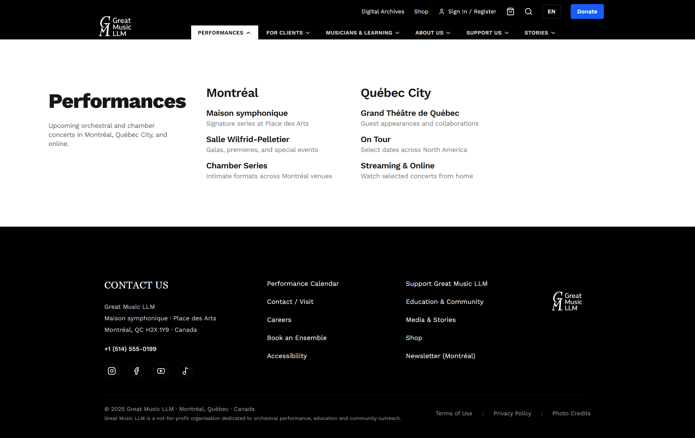Open the shopping bag cart icon
Viewport: 695px width, 438px height.
tap(510, 11)
